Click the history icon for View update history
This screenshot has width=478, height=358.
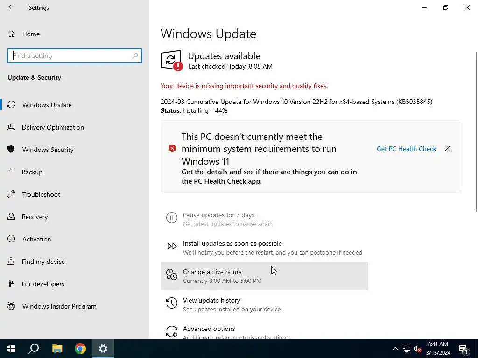[172, 303]
